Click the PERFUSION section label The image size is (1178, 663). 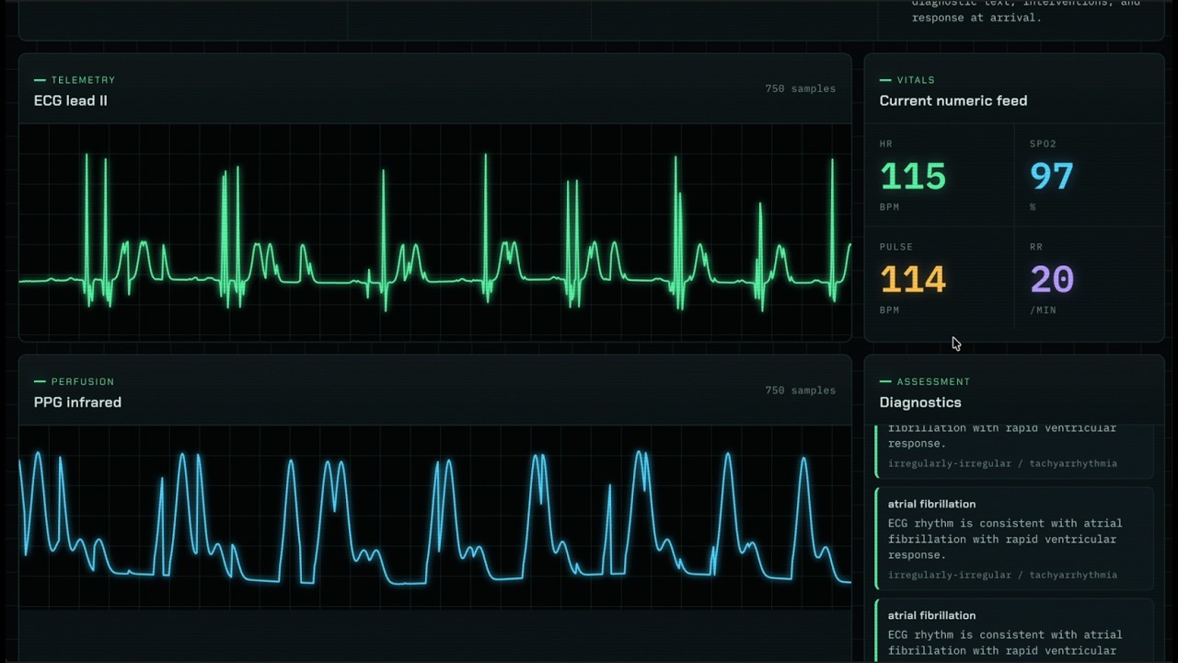pos(83,381)
